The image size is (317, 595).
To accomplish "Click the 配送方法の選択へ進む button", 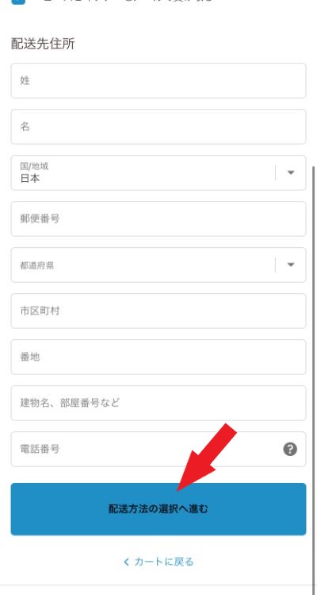I will point(158,509).
